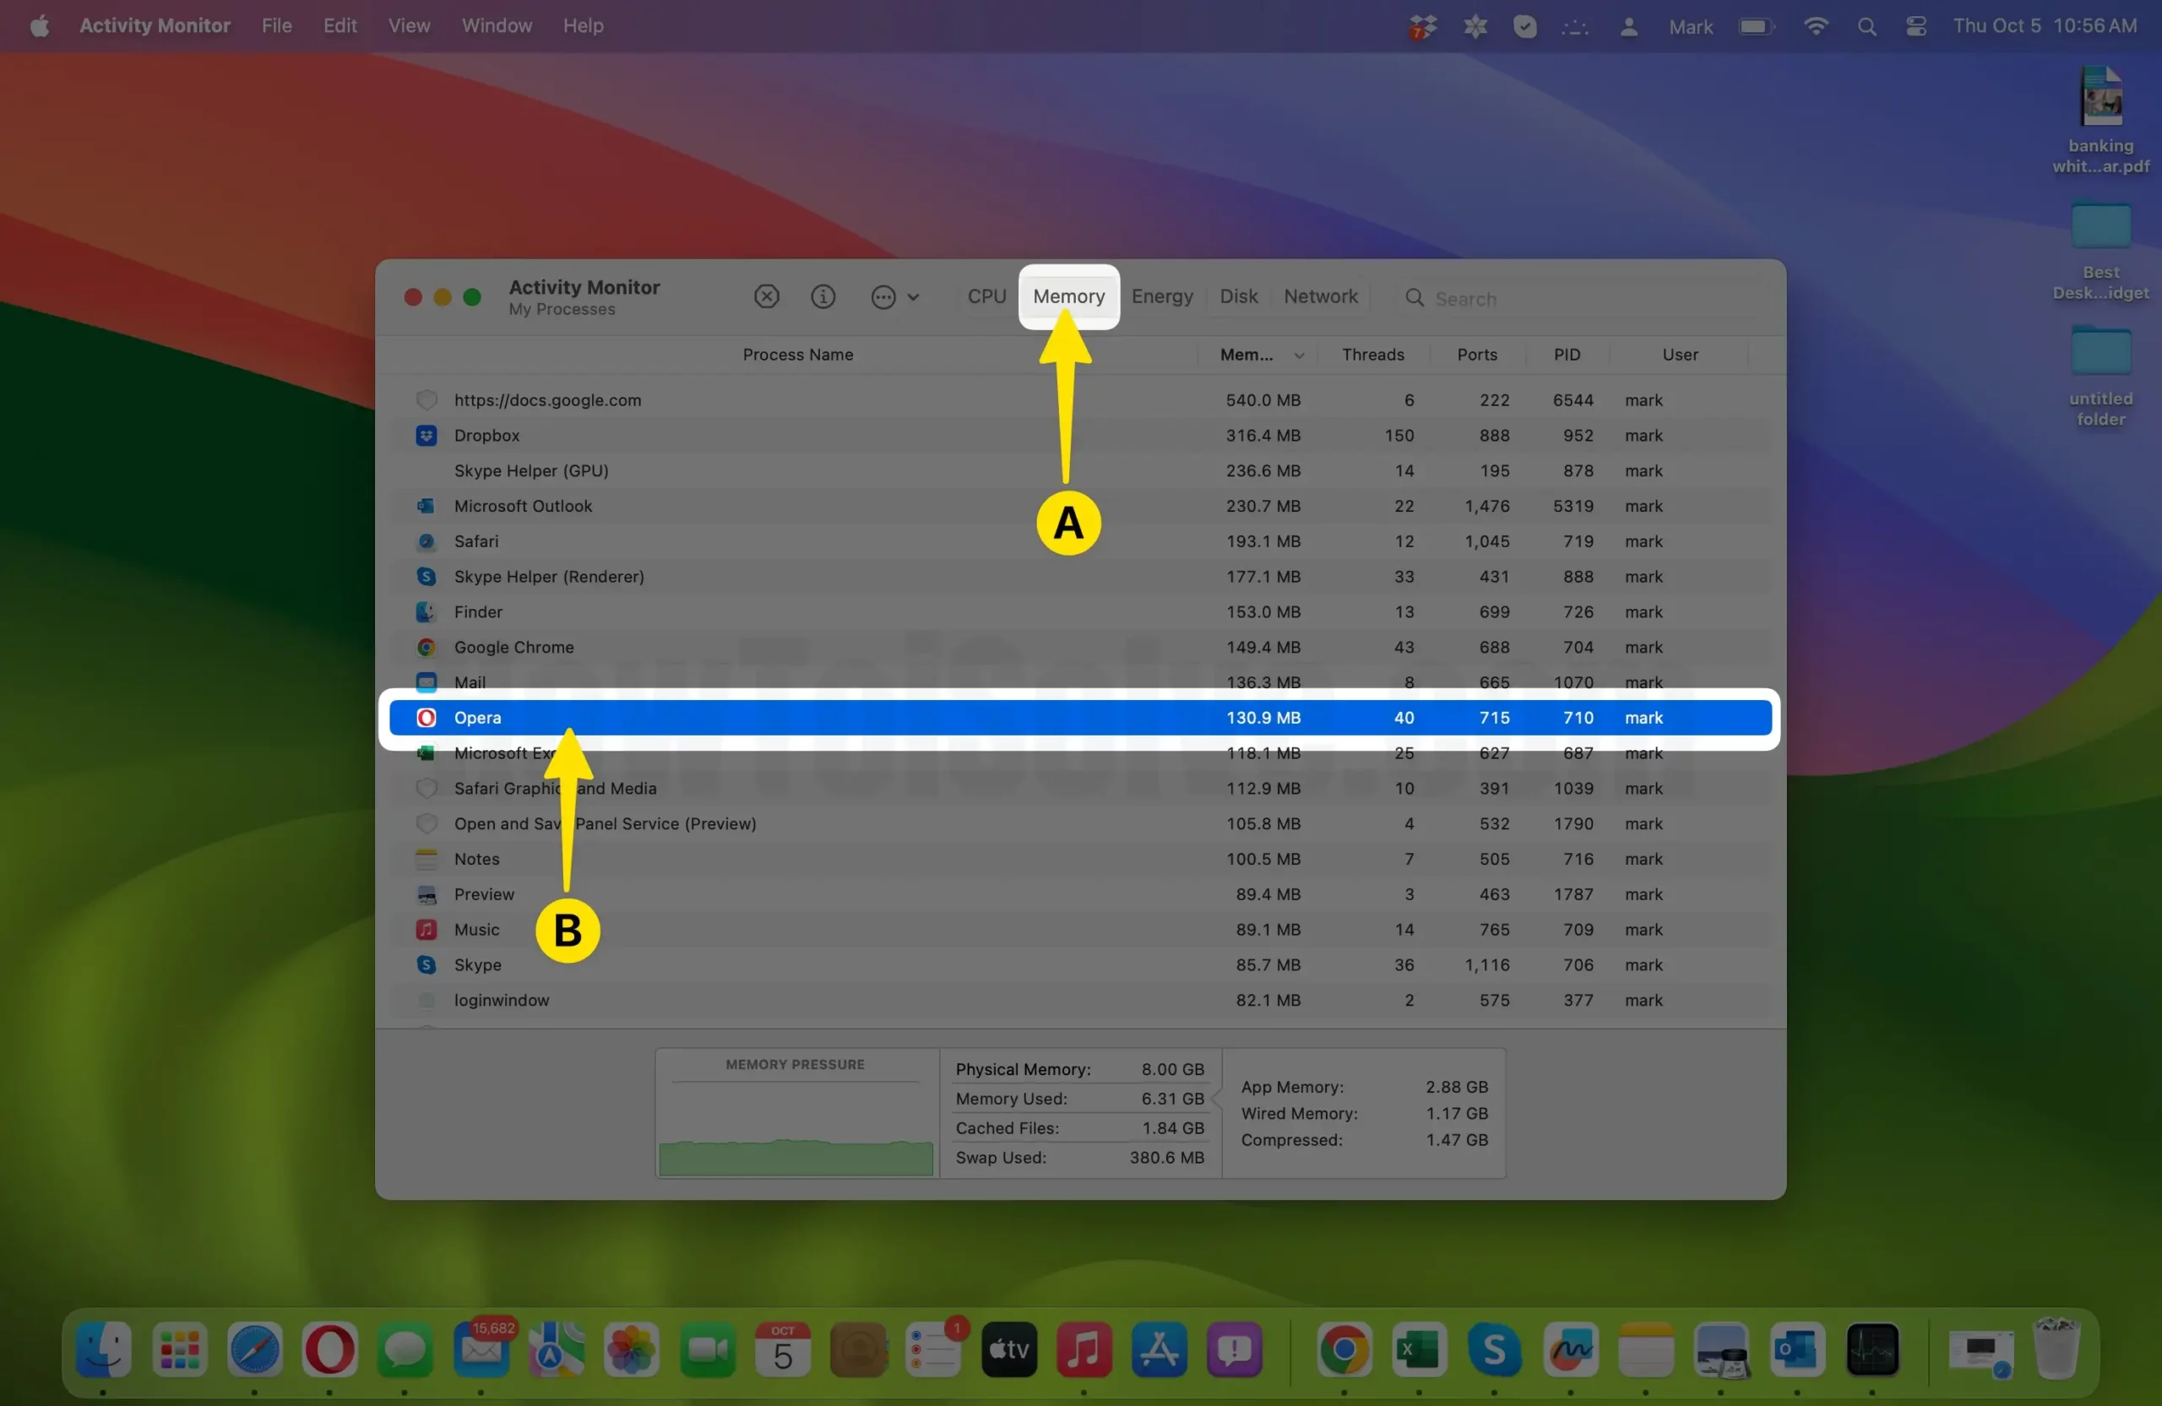Select the Google Chrome process row
The image size is (2162, 1406).
(1080, 648)
